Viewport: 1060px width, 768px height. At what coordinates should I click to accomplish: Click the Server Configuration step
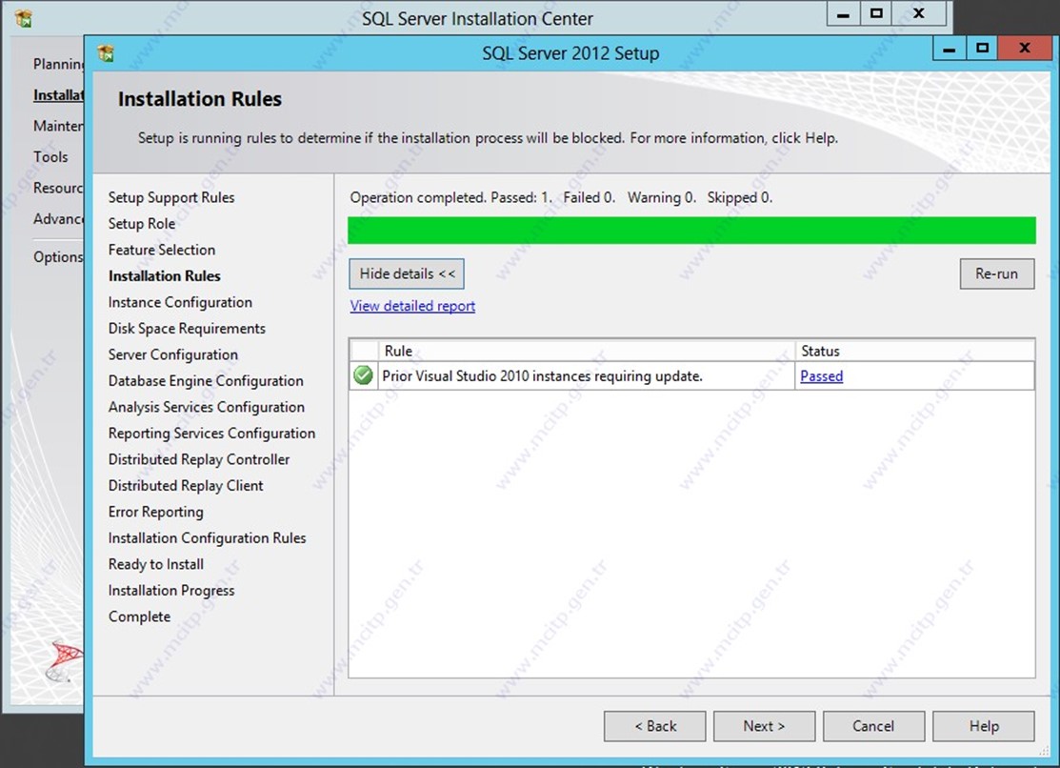tap(173, 354)
